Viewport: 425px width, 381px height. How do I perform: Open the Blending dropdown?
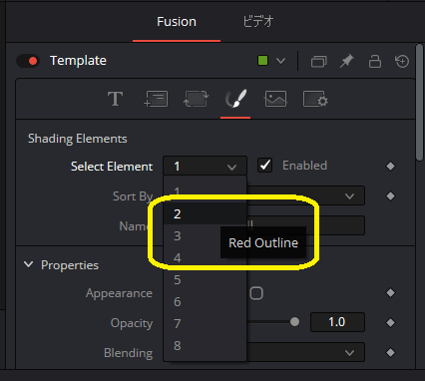pyautogui.click(x=305, y=352)
